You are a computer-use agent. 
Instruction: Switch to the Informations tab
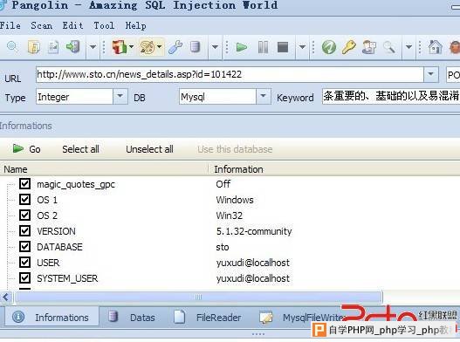click(51, 317)
